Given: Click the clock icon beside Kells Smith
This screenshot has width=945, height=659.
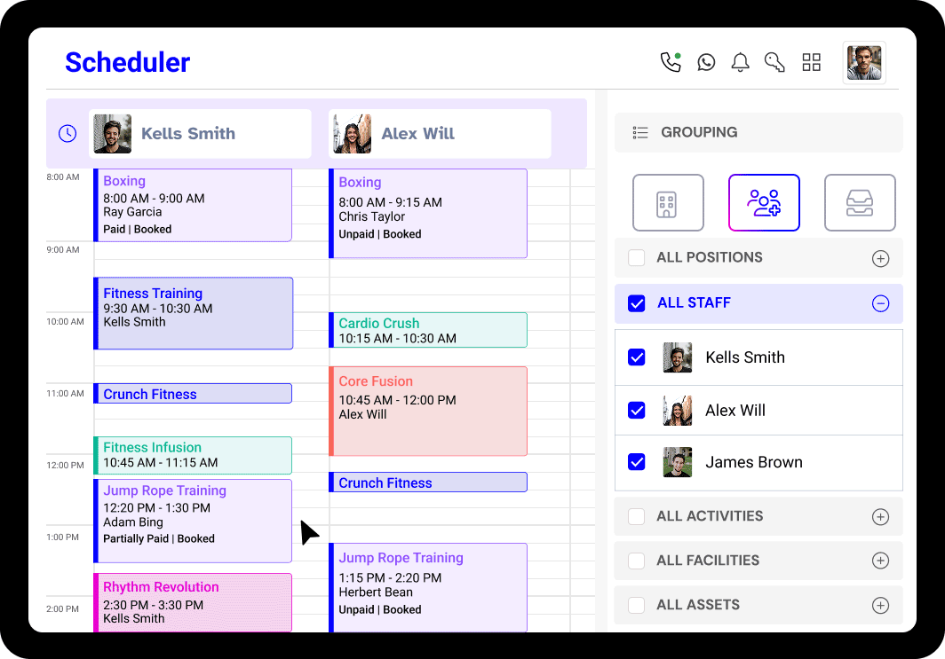Looking at the screenshot, I should (x=67, y=134).
